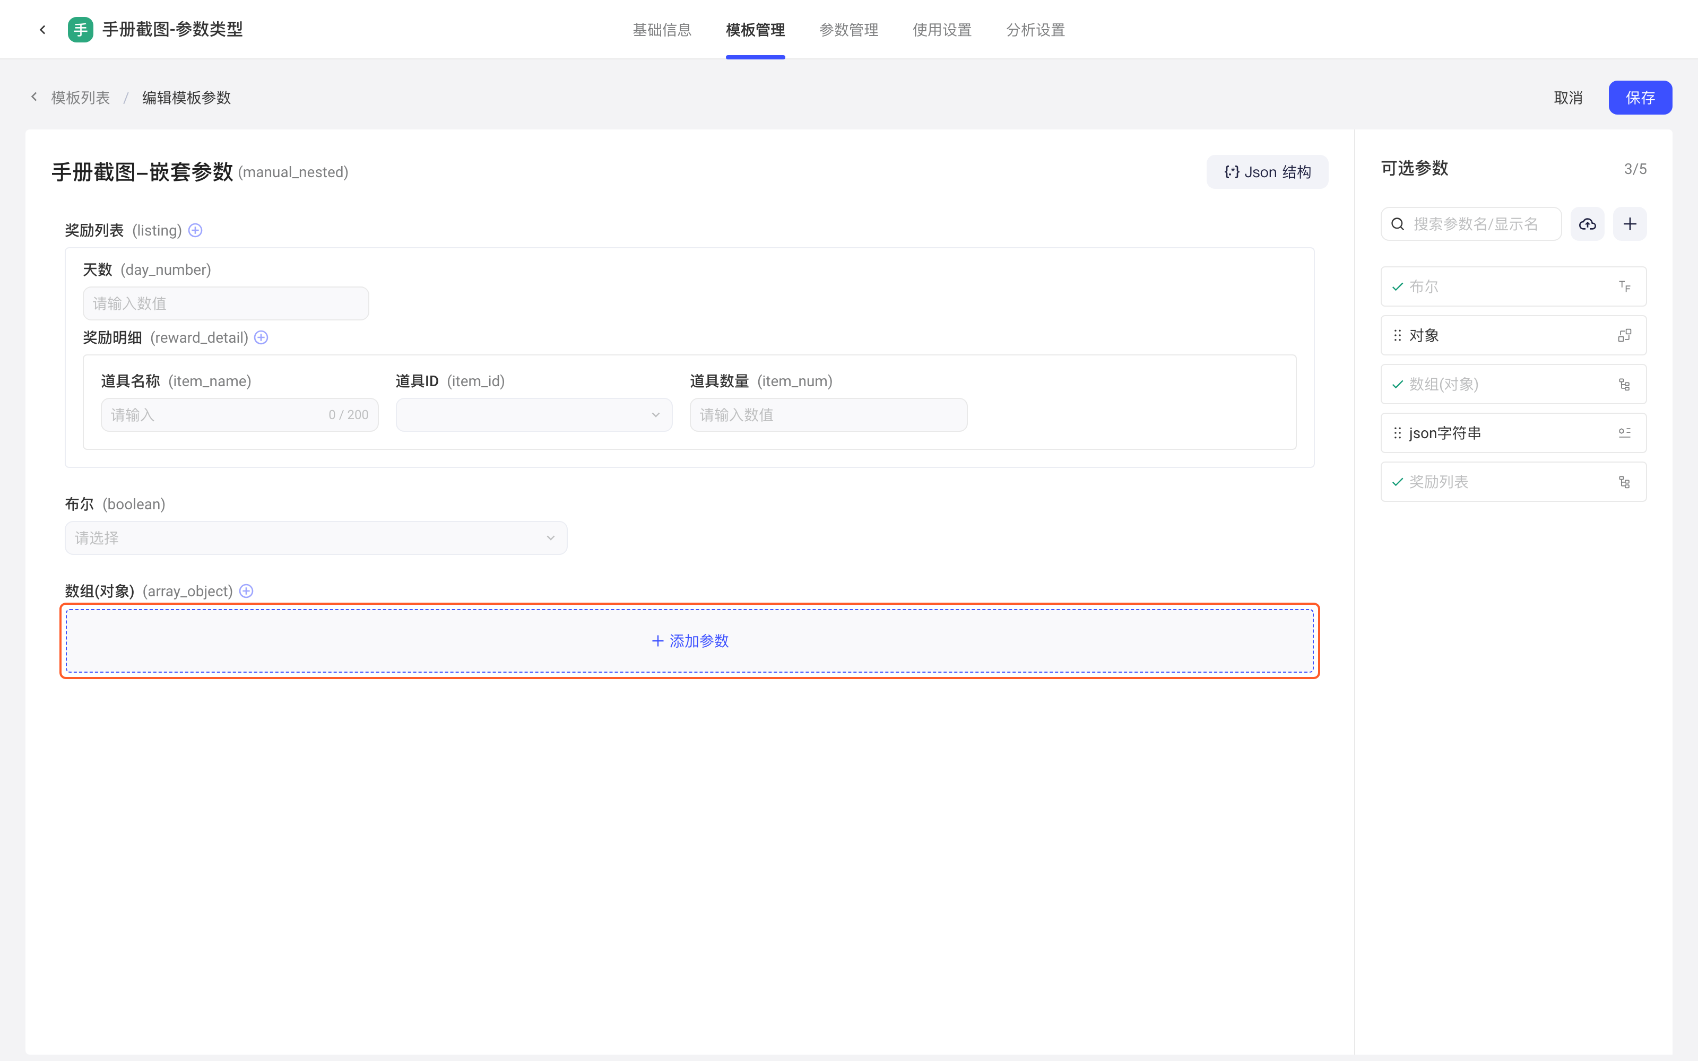Open the Json 结构 view

pos(1267,172)
